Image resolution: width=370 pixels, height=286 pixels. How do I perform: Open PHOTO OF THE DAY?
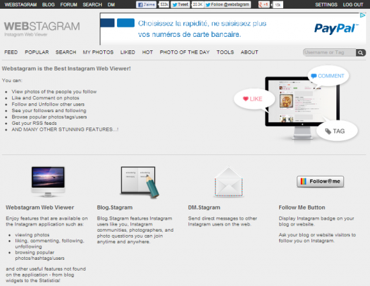click(x=184, y=52)
